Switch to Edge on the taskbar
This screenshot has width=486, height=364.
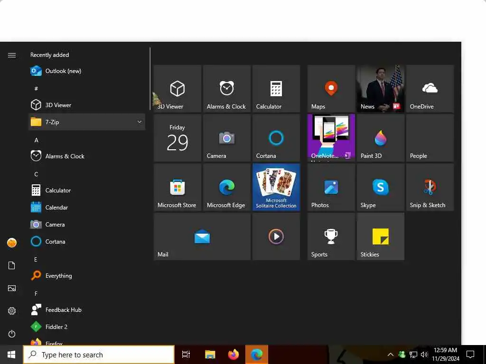coord(257,355)
